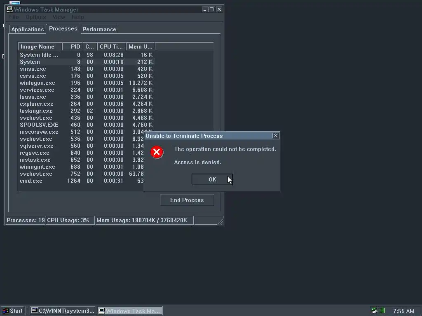Image resolution: width=422 pixels, height=316 pixels.
Task: Click the 0:08:28 CPU time value
Action: pos(114,55)
